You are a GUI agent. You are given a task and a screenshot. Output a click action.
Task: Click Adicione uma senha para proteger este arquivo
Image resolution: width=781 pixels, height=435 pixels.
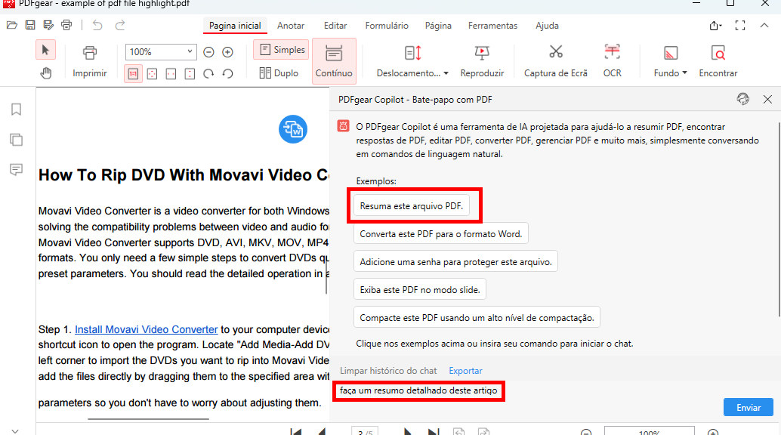[455, 261]
